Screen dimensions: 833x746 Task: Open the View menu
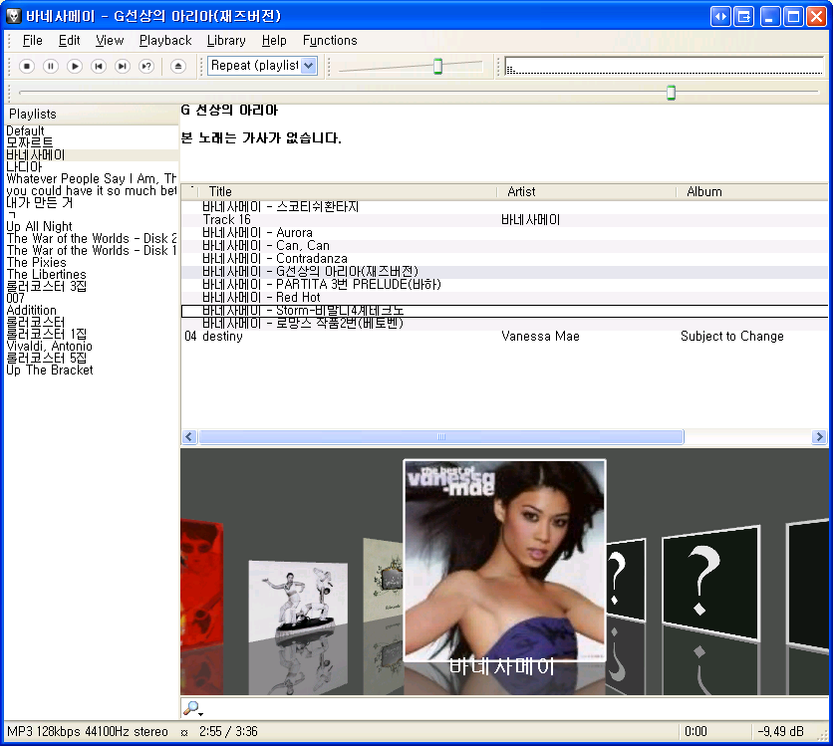[110, 41]
